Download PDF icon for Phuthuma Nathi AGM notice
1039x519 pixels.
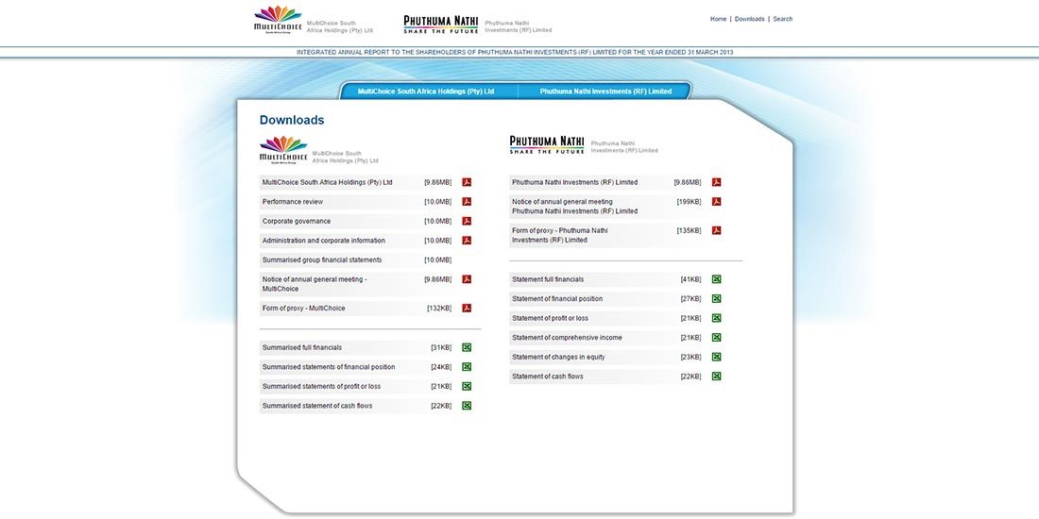716,201
